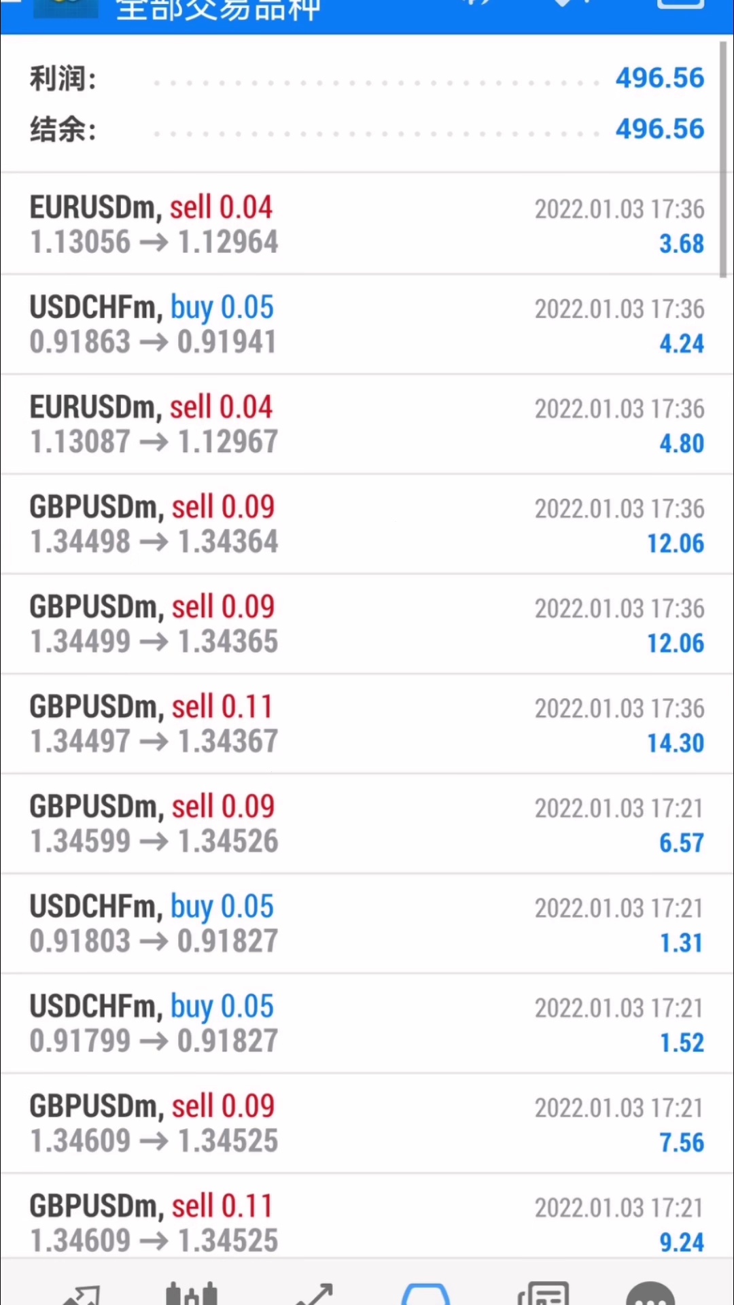Tap the app logo in header

tap(66, 8)
